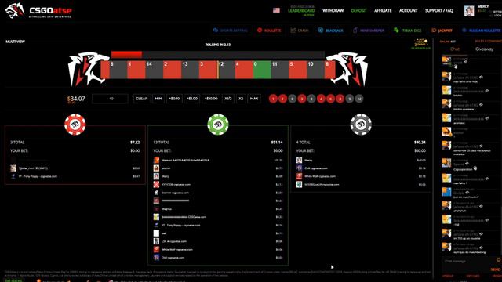Click the Magnus player row in green bets
502x282 pixels.
[218, 209]
